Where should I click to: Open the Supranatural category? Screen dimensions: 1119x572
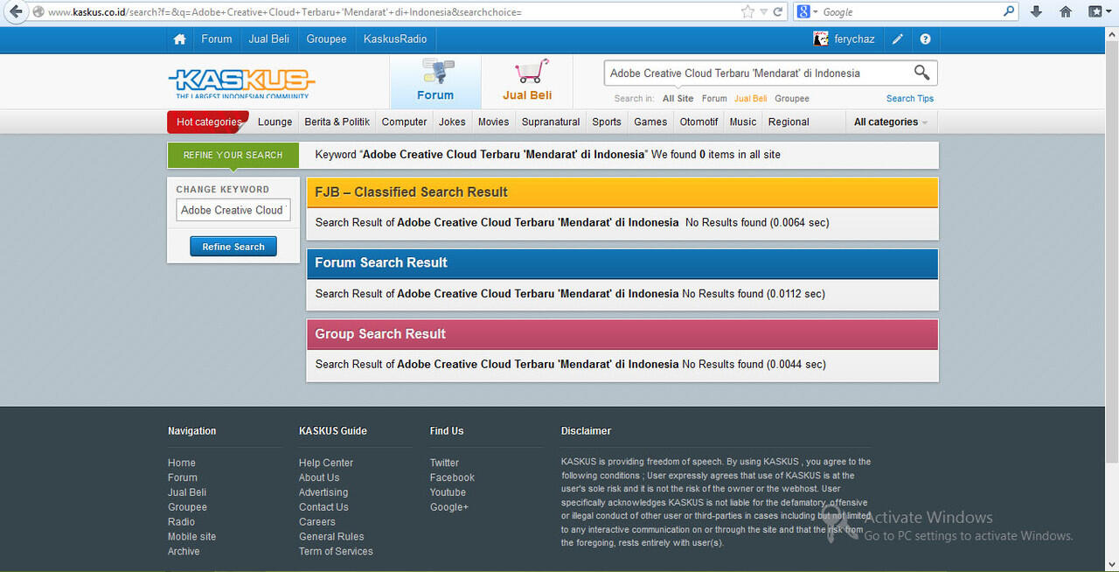(x=551, y=122)
